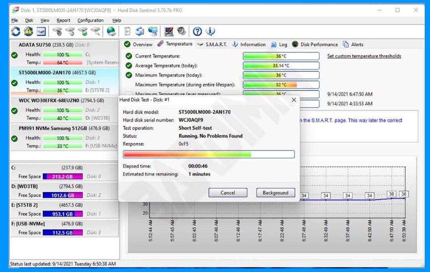Viewport: 430px width, 272px height.
Task: Click the C: free space 213.2 GB bar
Action: [x=63, y=176]
